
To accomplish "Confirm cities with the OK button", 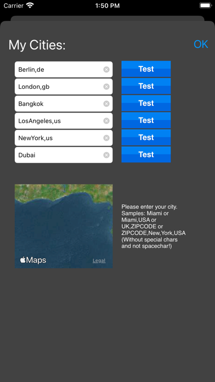I will 201,44.
